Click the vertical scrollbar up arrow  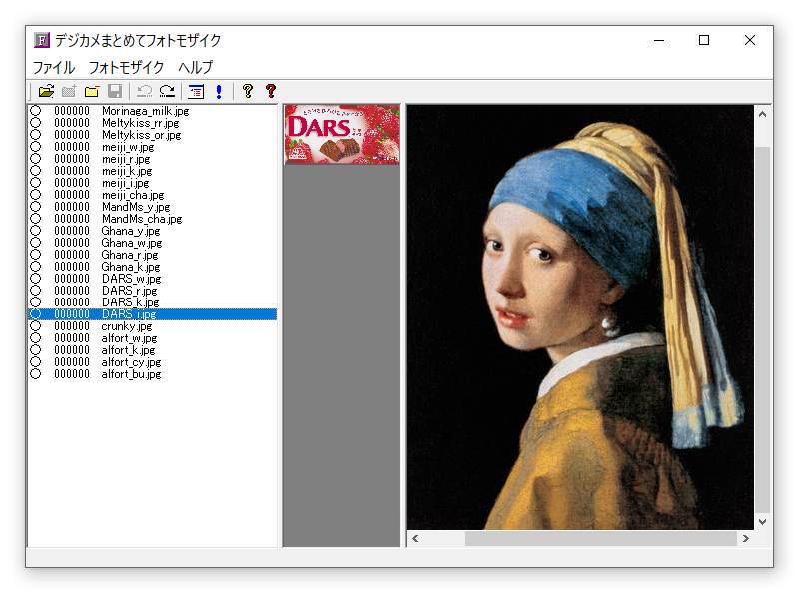(x=762, y=114)
